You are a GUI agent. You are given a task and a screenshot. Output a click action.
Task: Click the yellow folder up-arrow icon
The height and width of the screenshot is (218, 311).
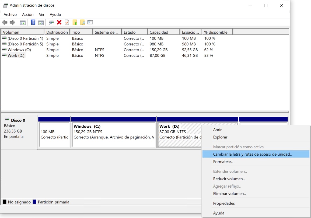tap(75, 22)
